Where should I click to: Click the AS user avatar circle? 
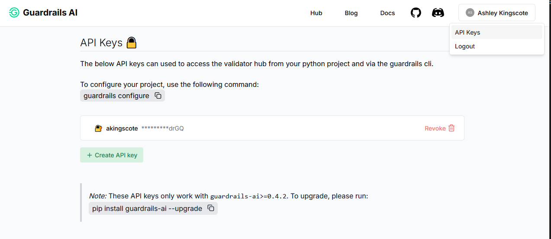[470, 13]
